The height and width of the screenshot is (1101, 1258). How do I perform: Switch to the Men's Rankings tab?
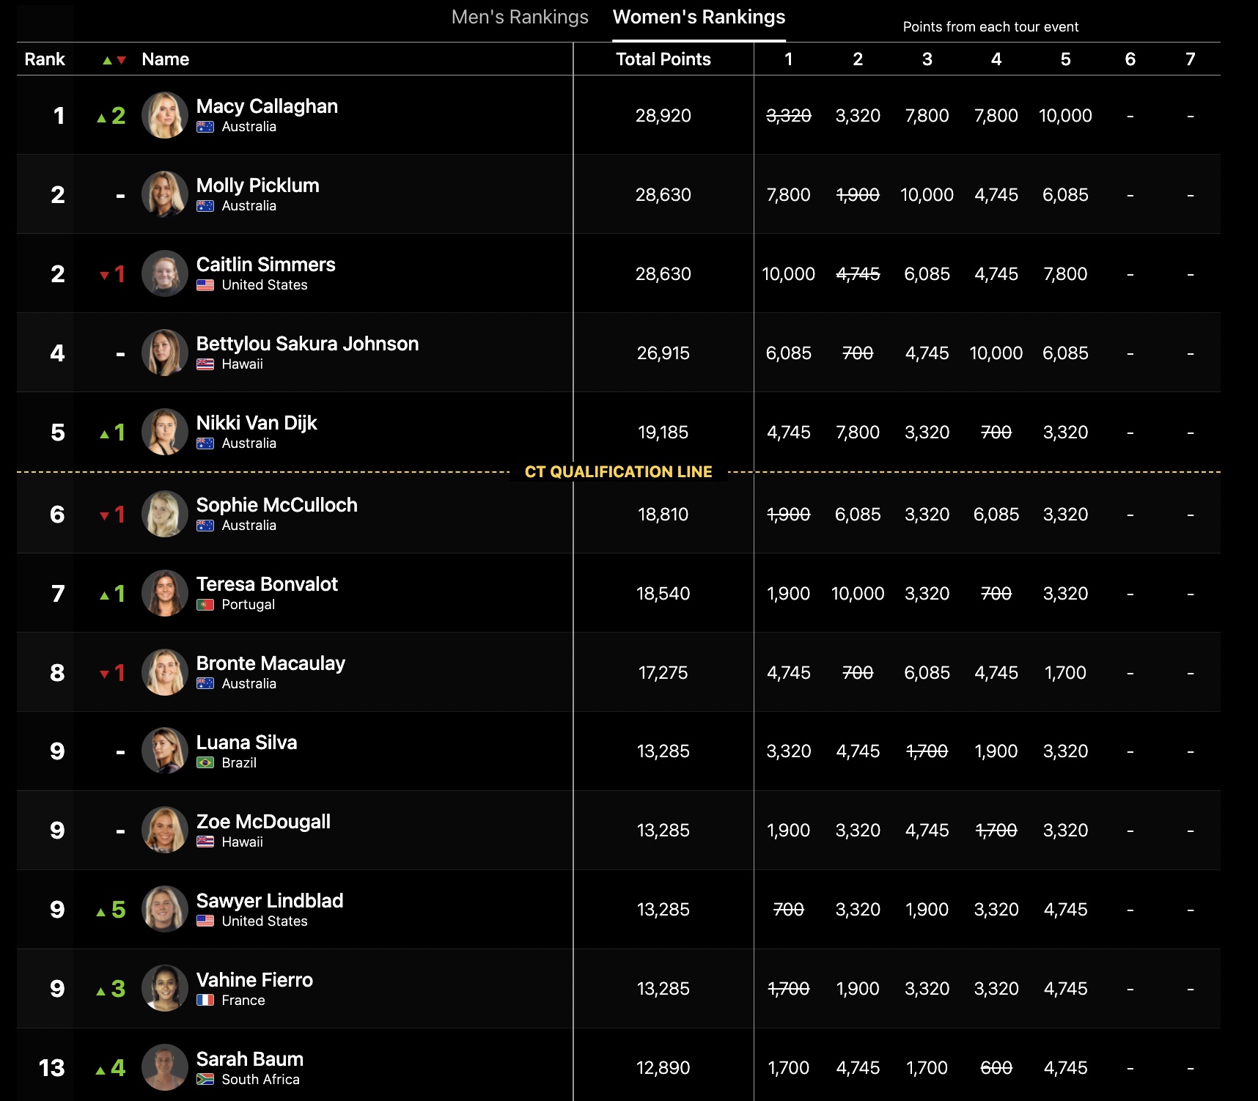point(520,17)
